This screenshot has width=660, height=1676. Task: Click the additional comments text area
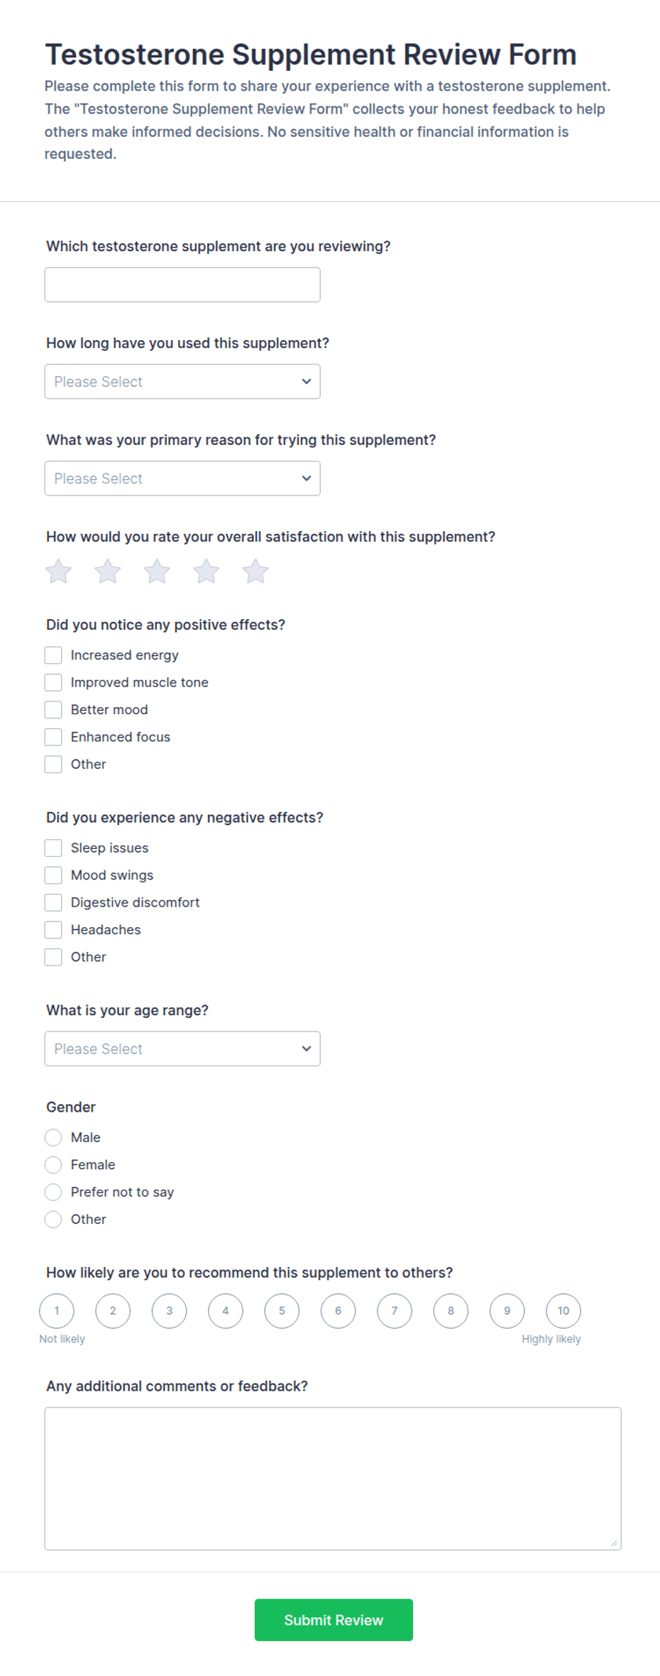tap(333, 1478)
